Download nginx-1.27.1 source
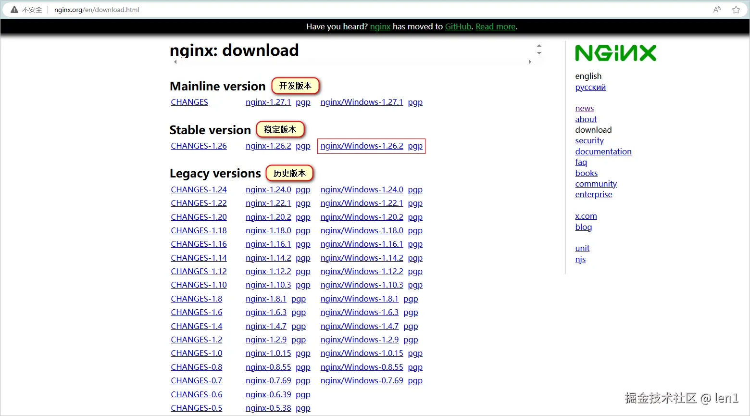The image size is (750, 416). [x=268, y=102]
